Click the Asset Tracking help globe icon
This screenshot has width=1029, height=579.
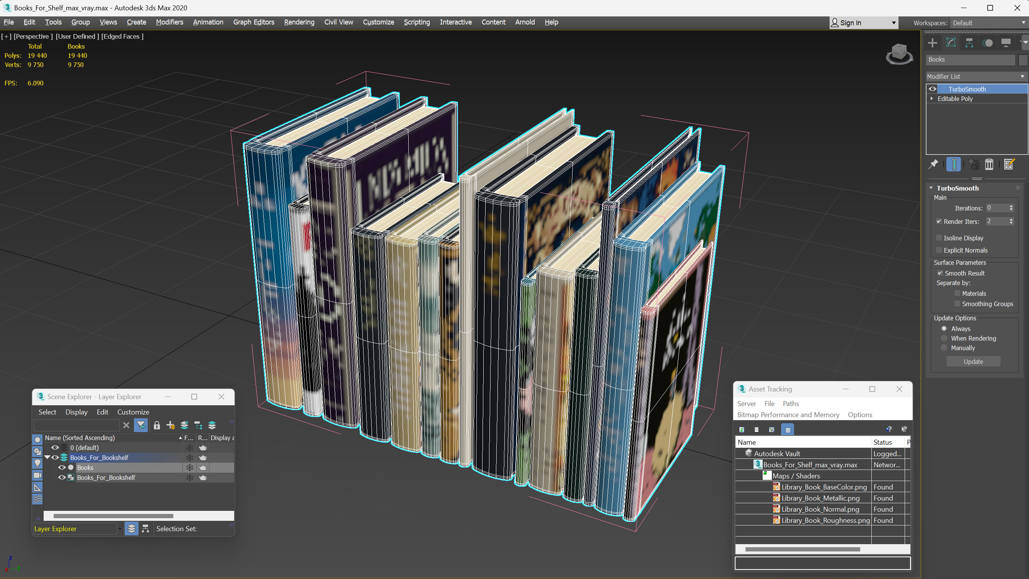point(889,429)
